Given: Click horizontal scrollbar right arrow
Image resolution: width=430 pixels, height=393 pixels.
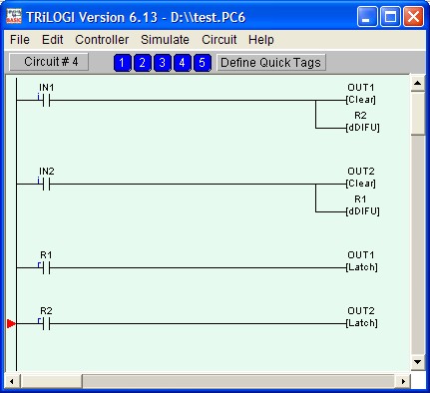Looking at the screenshot, I should pos(403,381).
